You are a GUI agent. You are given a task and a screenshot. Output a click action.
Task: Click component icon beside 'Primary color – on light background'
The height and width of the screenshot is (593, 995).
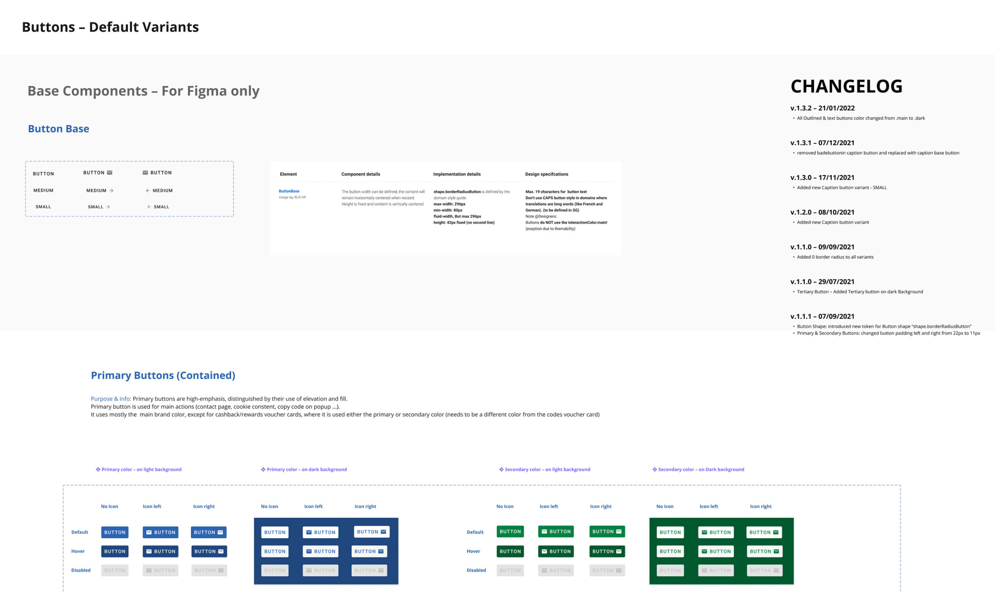tap(98, 470)
